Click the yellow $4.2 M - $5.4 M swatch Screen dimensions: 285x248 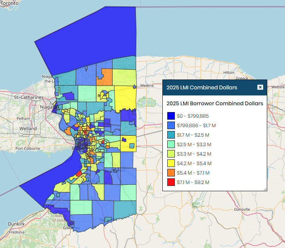coord(171,163)
